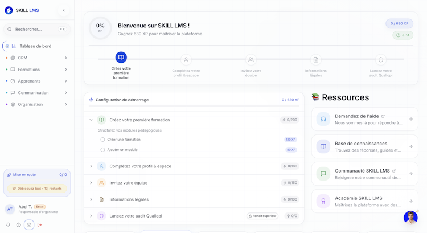Expand the Apprenants menu chevron
This screenshot has width=427, height=233.
tap(66, 81)
